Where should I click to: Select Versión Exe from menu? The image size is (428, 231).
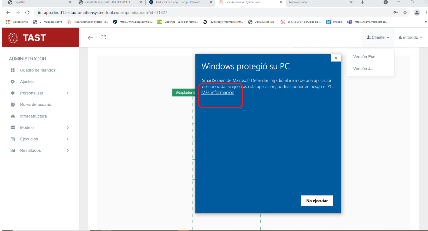tap(364, 57)
